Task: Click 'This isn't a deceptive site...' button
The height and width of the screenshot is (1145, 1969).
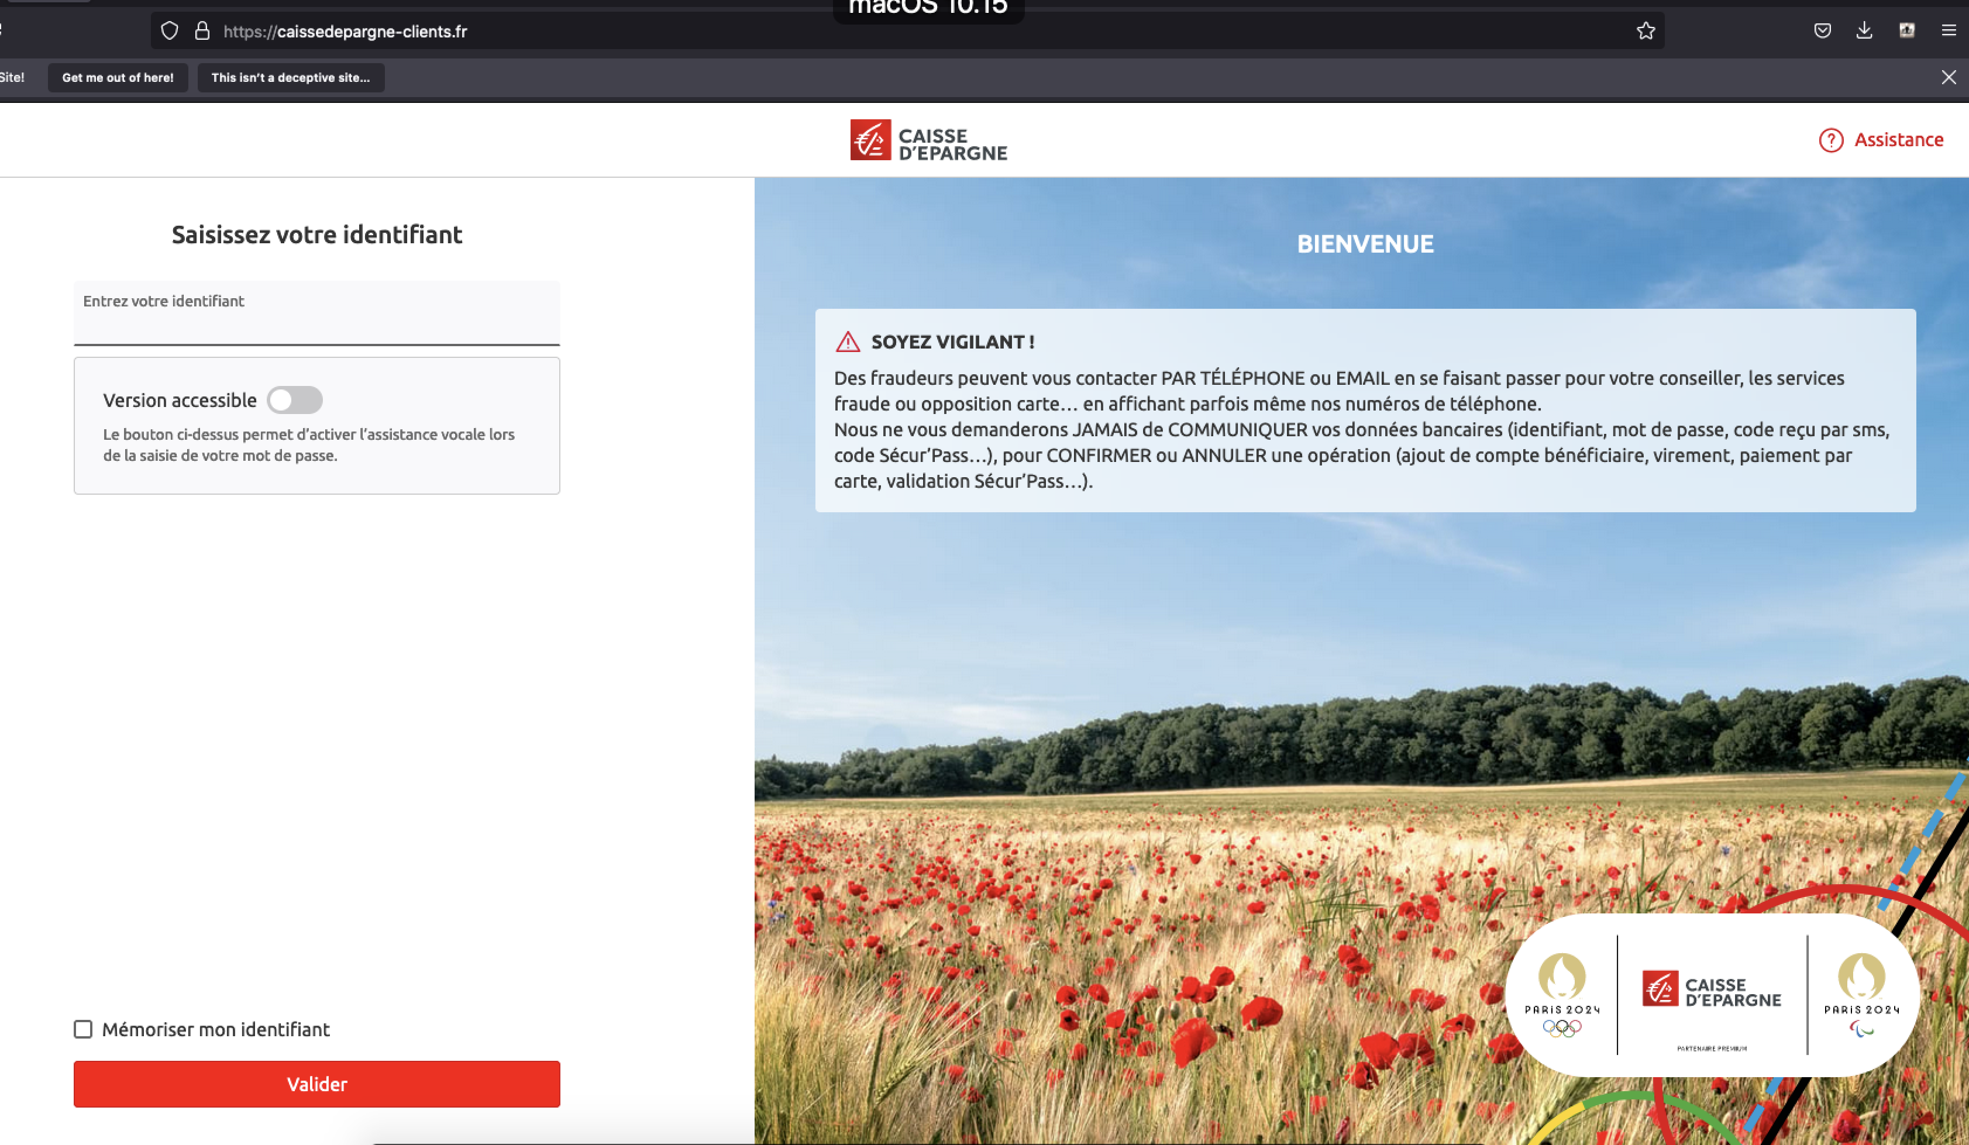Action: pyautogui.click(x=291, y=77)
